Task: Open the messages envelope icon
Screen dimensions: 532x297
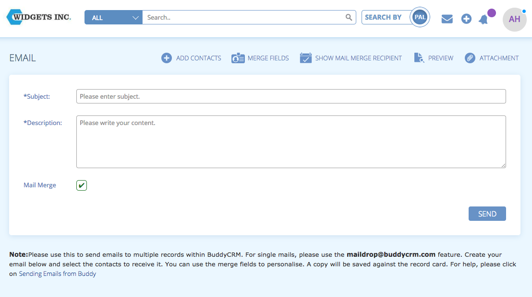Action: pos(447,19)
